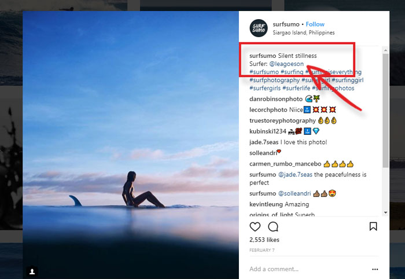Open the surfer photo image
Screen dimensions: 405x279
[131, 145]
